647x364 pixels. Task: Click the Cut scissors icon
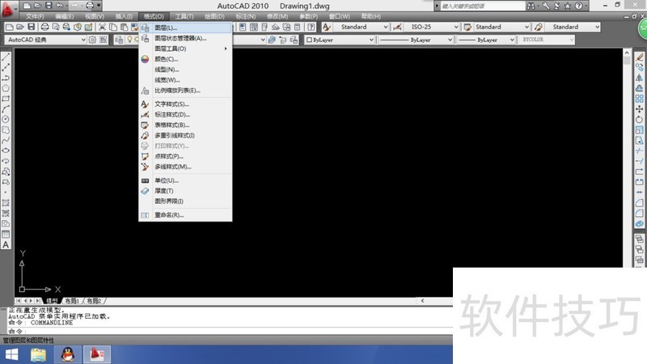102,27
